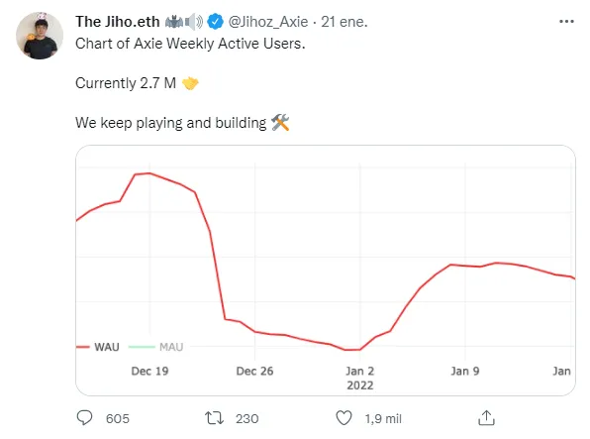
Task: Open the share upload icon
Action: tap(486, 417)
